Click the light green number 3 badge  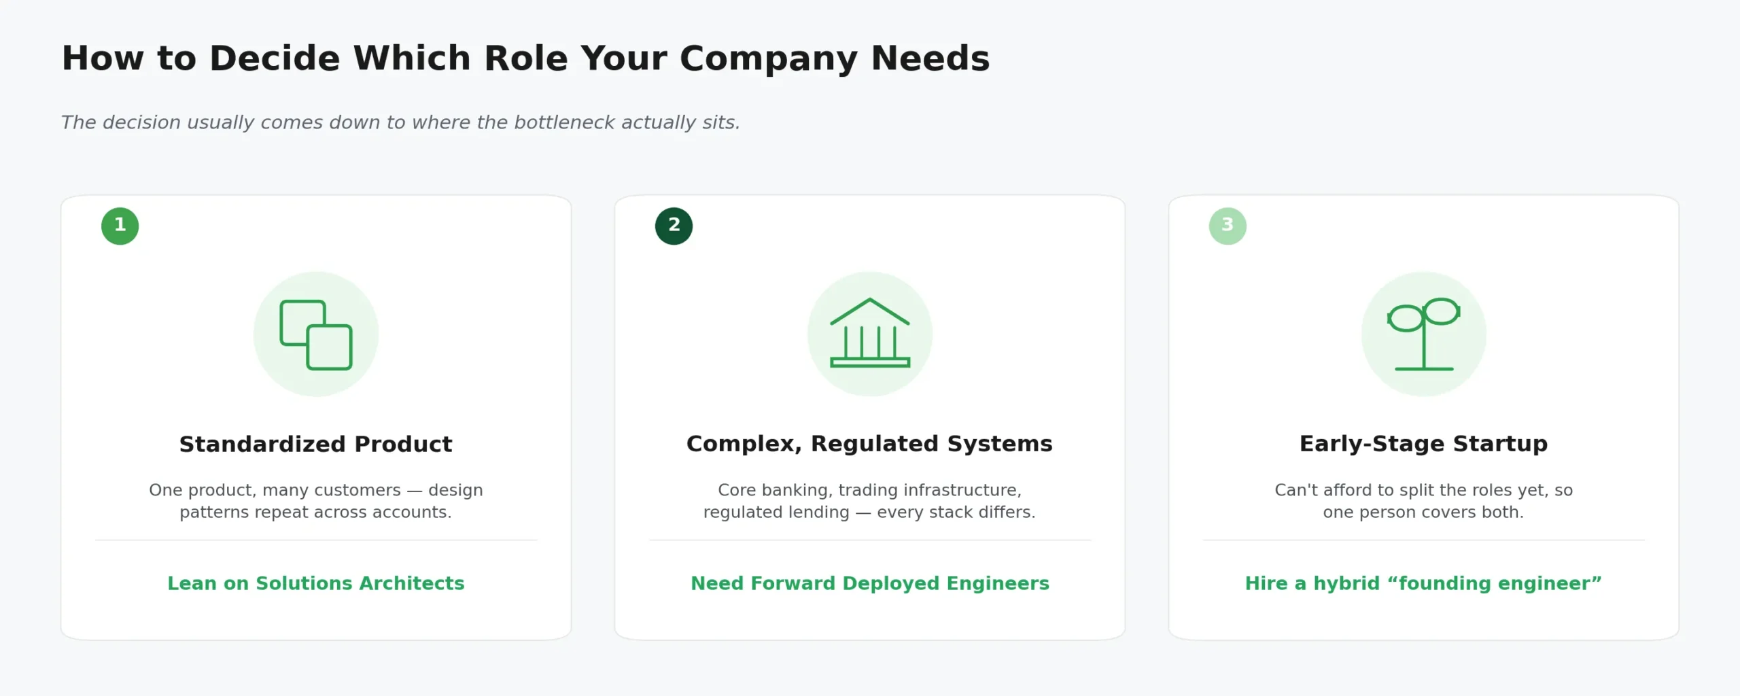coord(1228,226)
